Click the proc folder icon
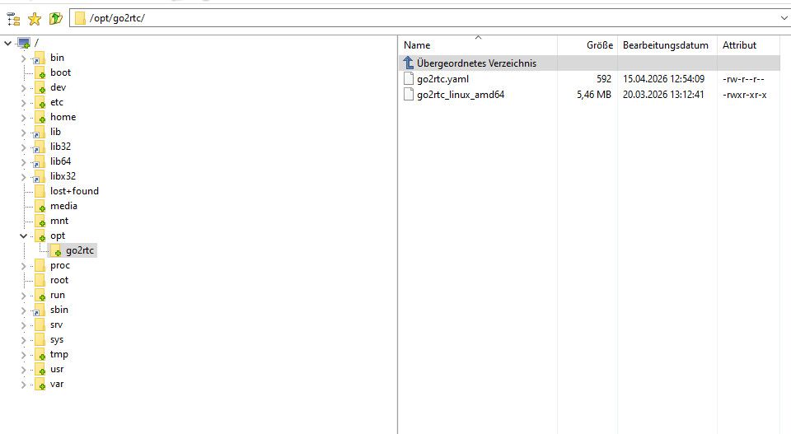The height and width of the screenshot is (434, 791). coord(40,265)
